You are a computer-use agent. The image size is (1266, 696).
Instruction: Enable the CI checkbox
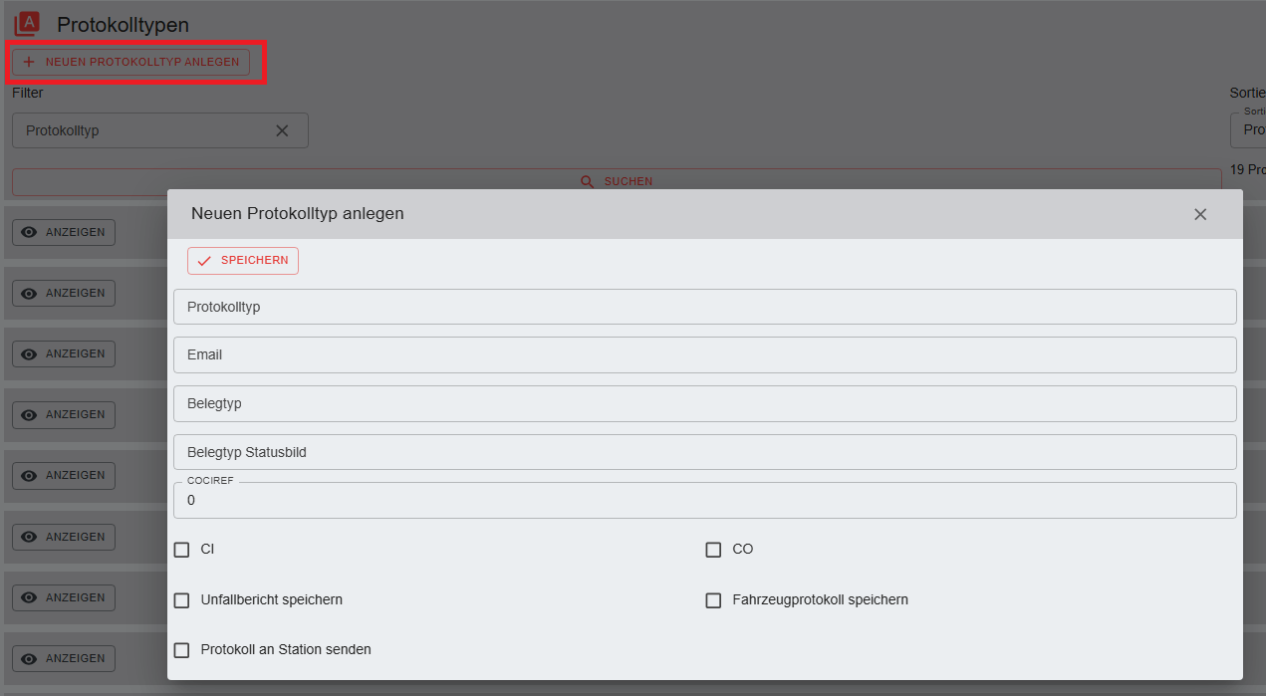click(x=181, y=550)
